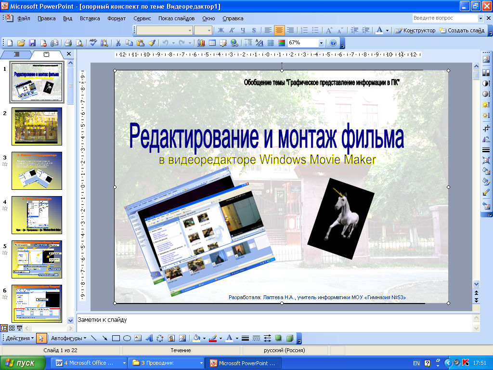Toggle color/grayscale view swatch
The height and width of the screenshot is (370, 493).
point(281,43)
